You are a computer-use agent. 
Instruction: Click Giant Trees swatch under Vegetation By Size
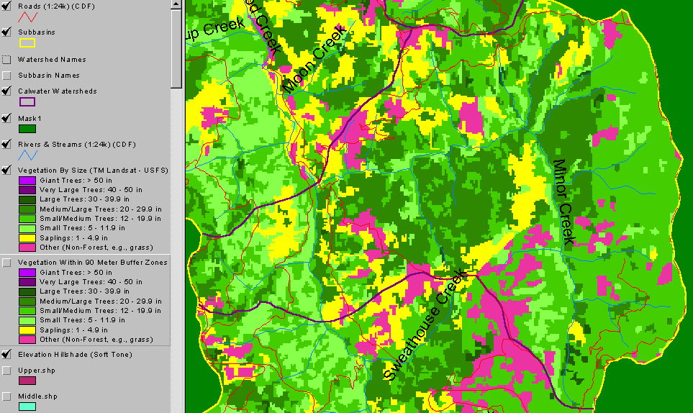click(x=27, y=180)
